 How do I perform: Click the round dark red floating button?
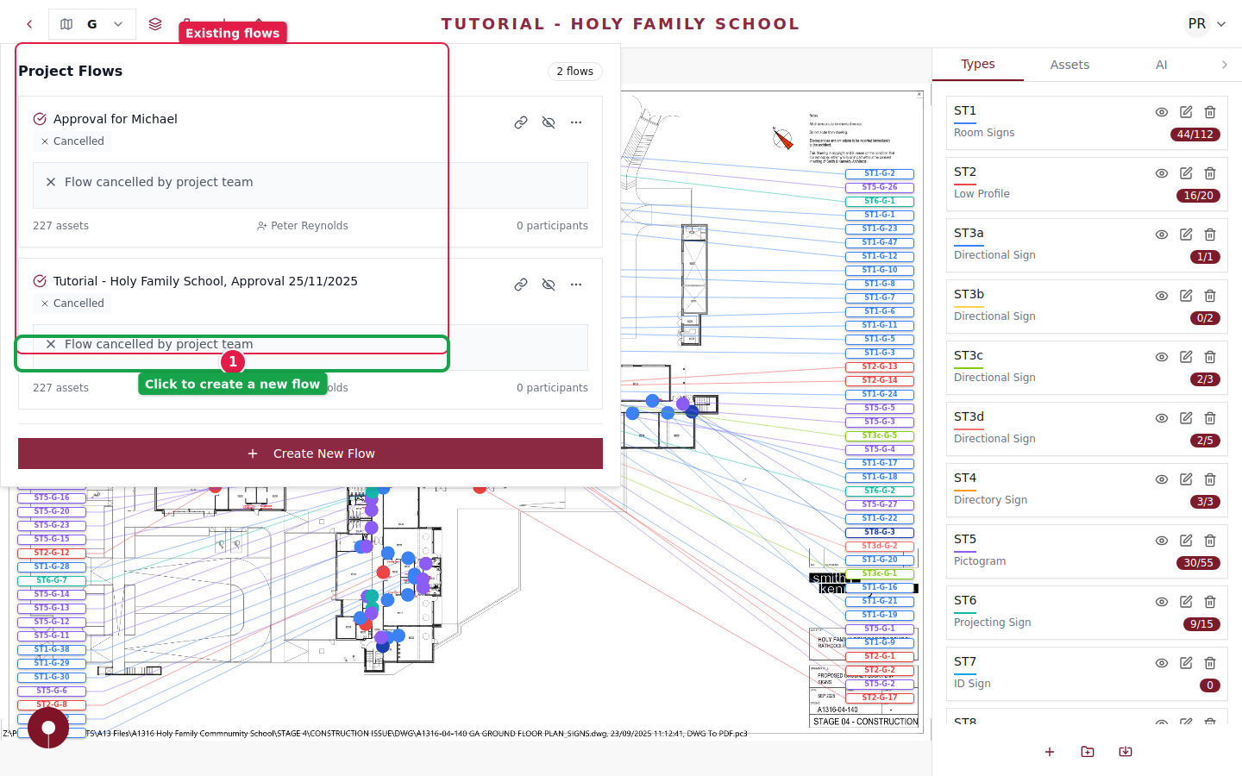pos(48,728)
